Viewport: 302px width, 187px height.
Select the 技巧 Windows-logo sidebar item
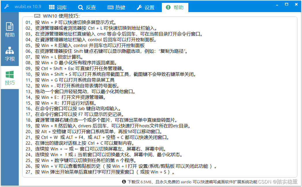click(x=10, y=78)
